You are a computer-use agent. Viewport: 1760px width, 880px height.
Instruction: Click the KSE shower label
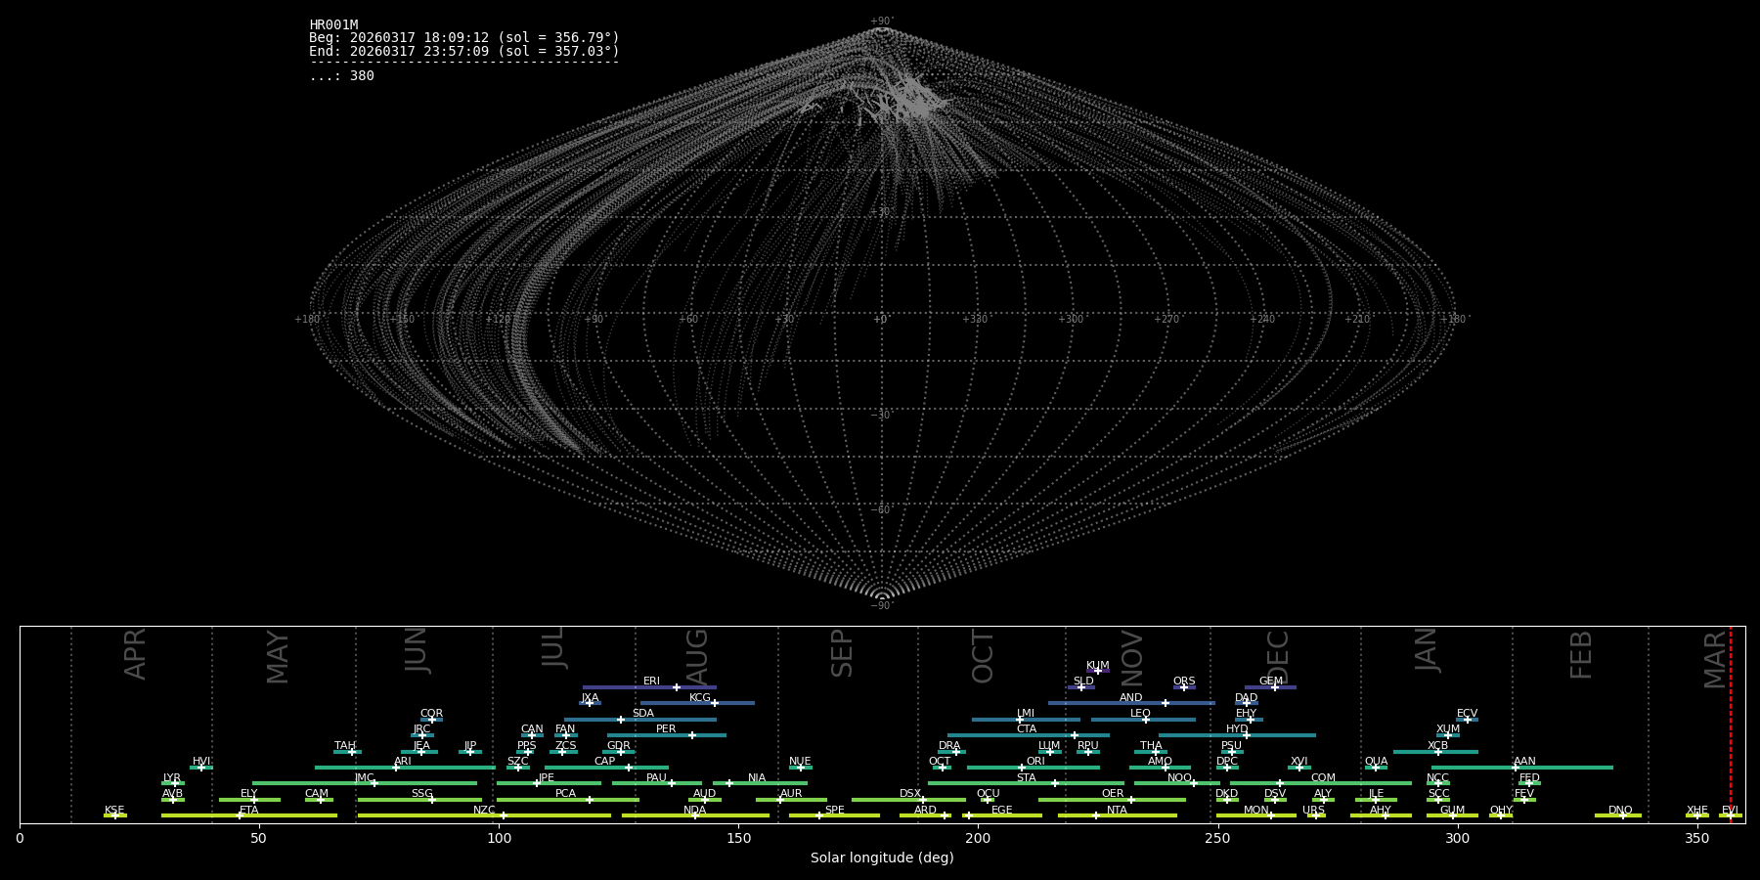pos(114,811)
